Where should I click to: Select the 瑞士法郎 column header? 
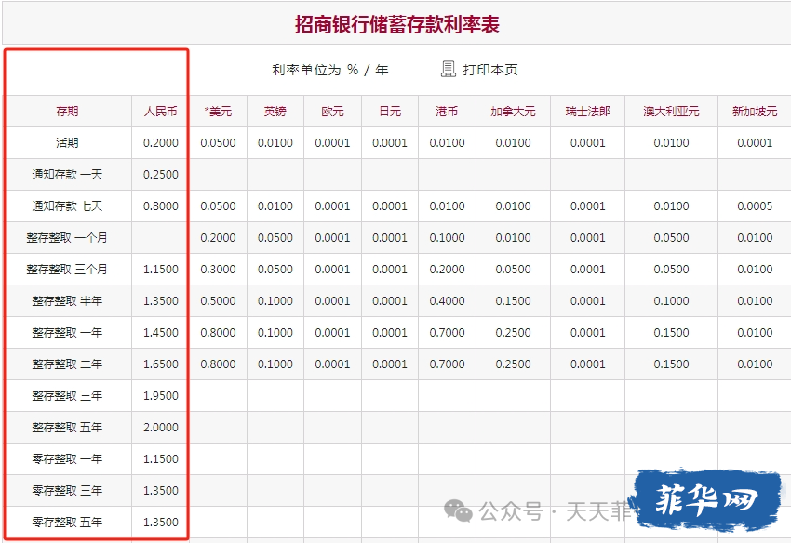(588, 112)
